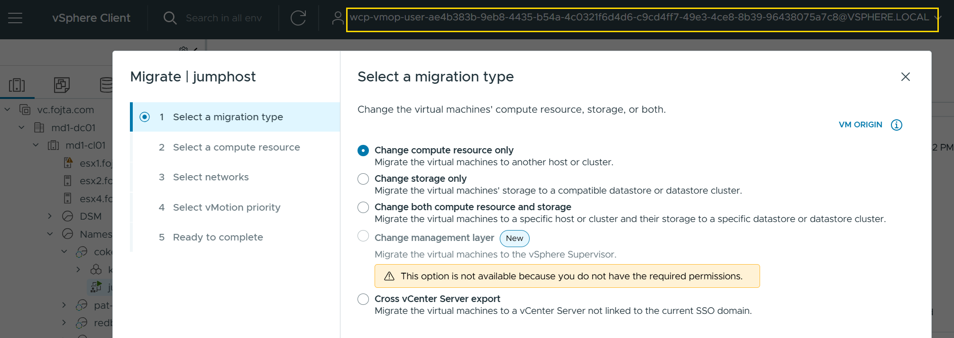Viewport: 954px width, 338px height.
Task: Click the md1-cl01 cluster icon
Action: [54, 145]
